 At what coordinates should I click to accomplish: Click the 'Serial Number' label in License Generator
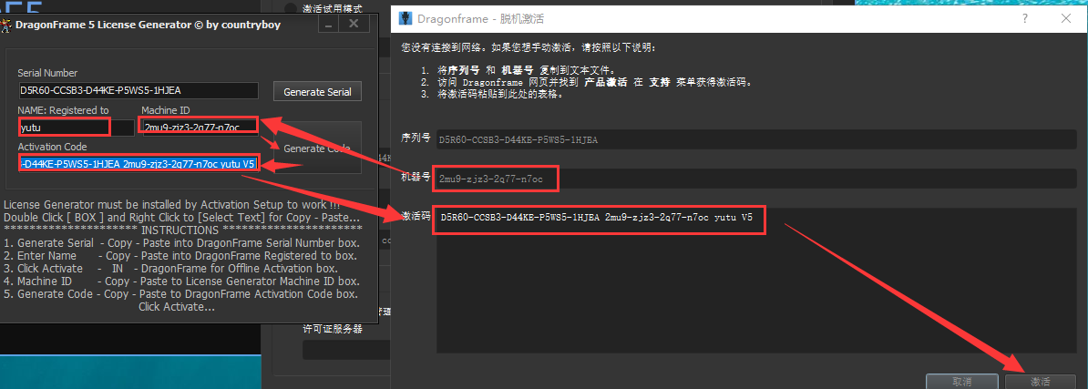(x=48, y=73)
